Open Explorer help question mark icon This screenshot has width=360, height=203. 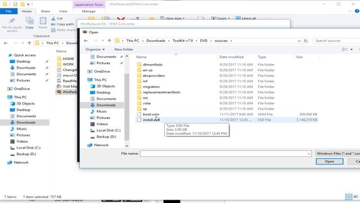click(x=357, y=11)
